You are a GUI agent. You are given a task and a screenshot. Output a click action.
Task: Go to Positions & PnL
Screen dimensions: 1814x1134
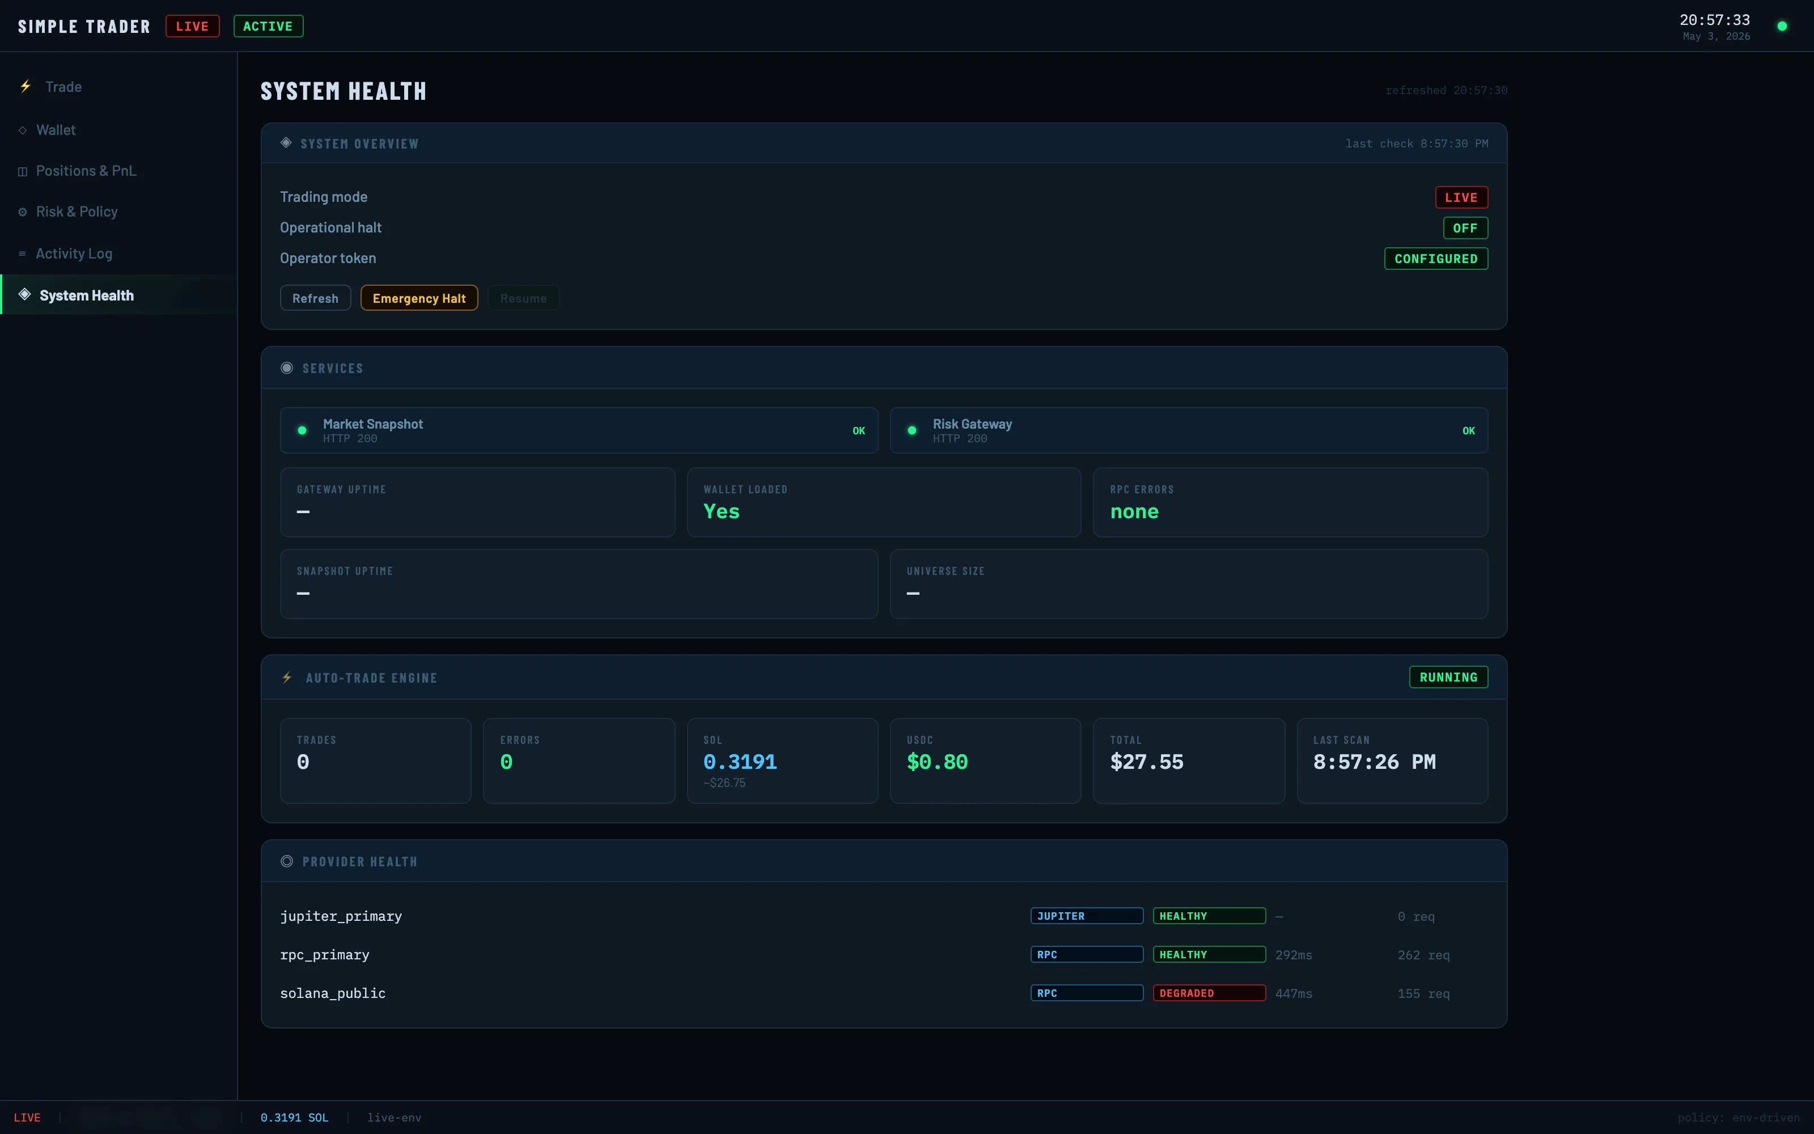tap(118, 171)
